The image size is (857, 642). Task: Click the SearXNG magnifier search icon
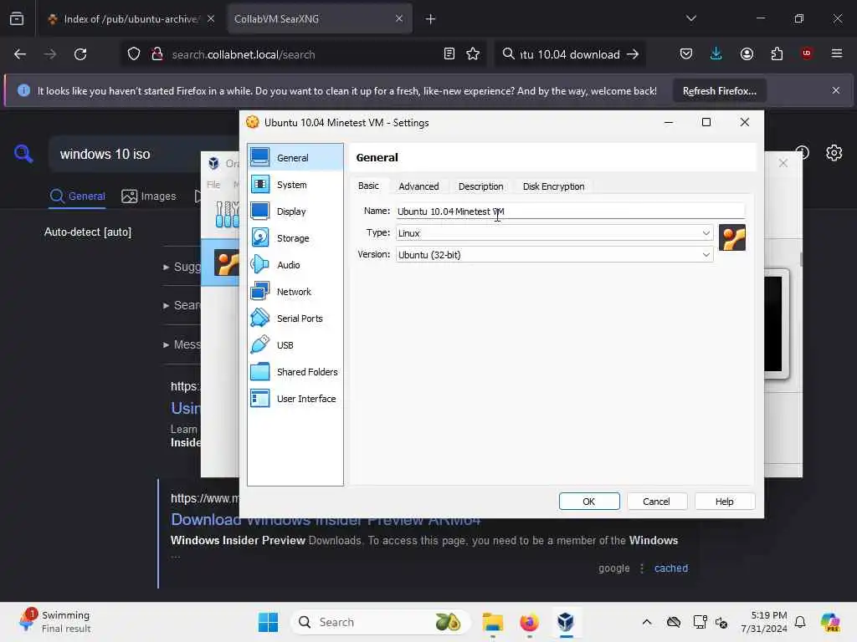(23, 154)
